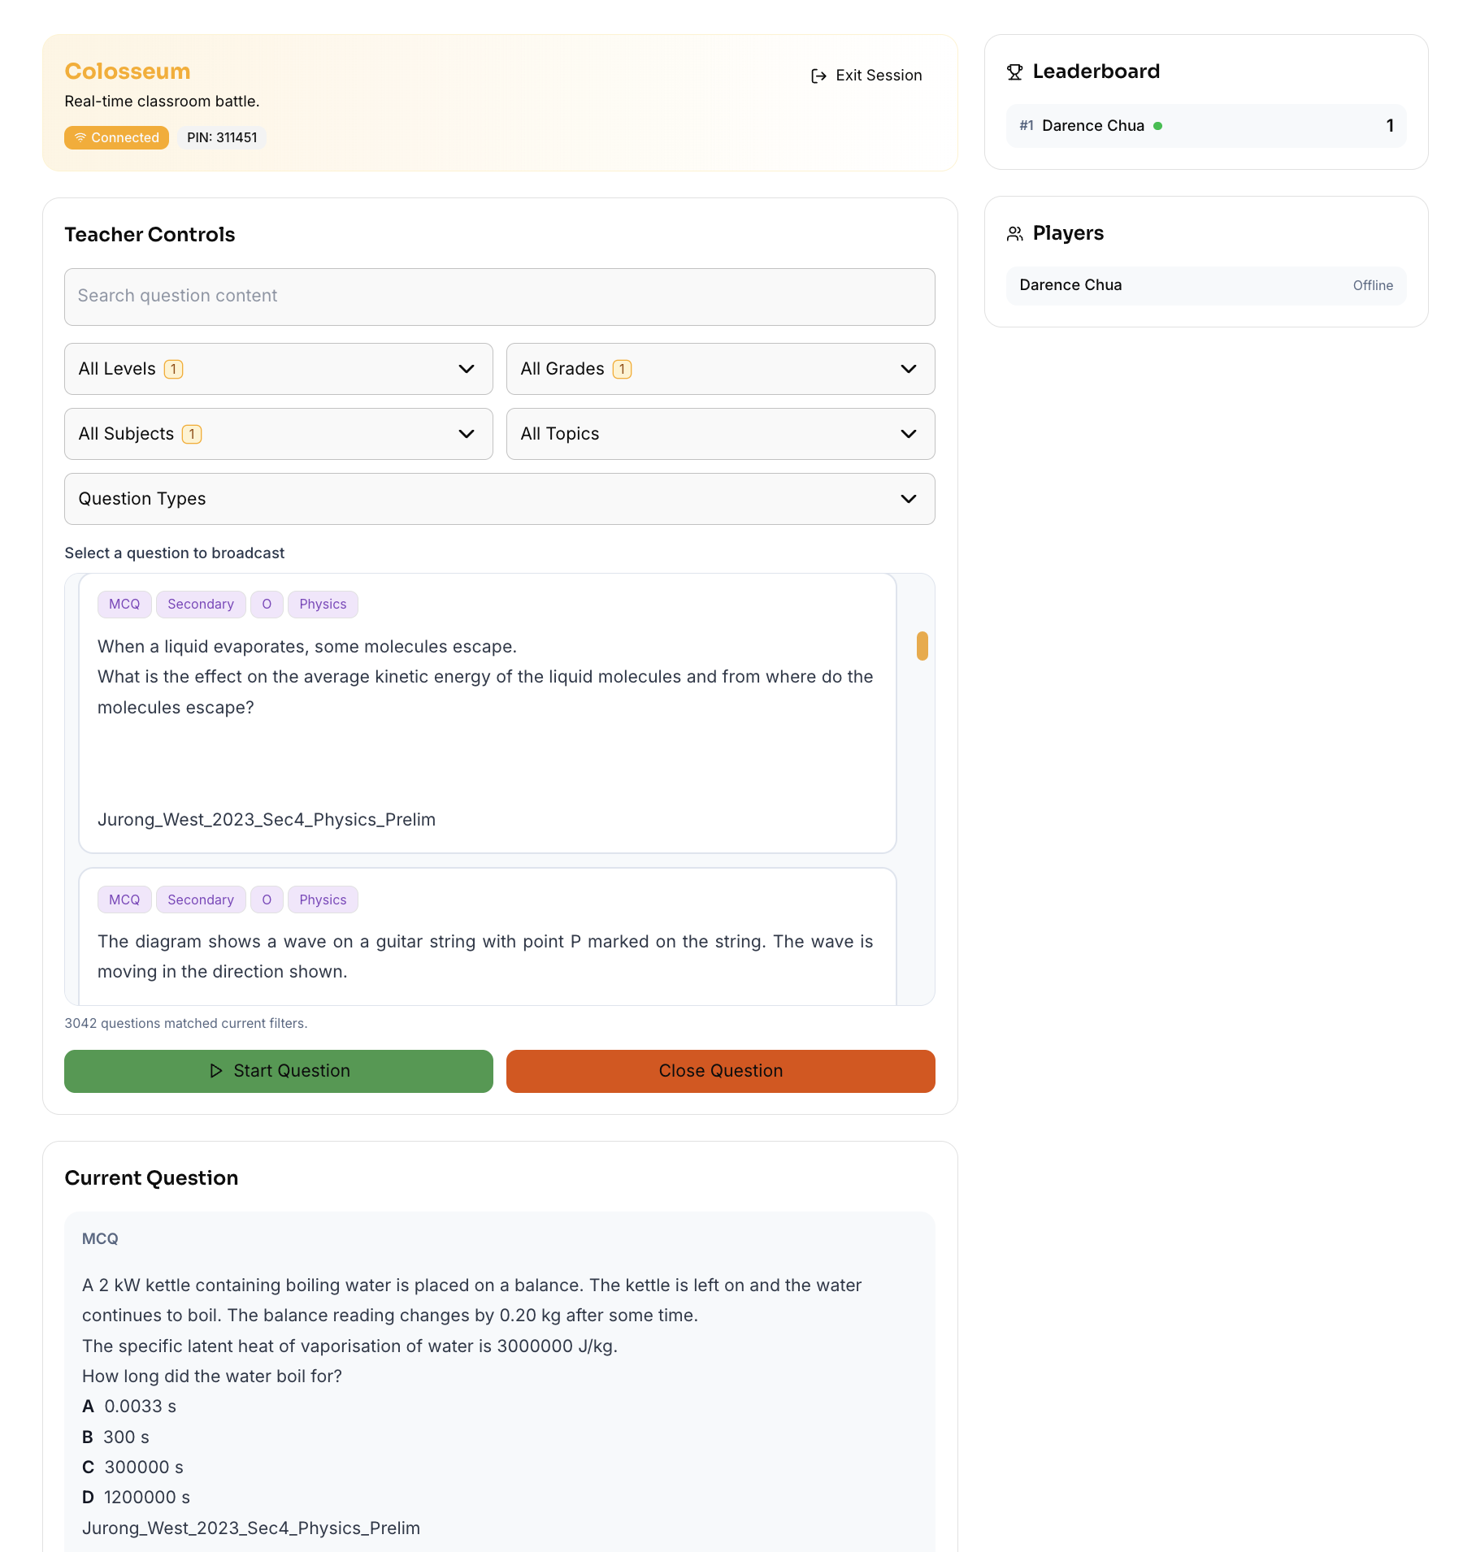Click the All Grades chevron arrow

click(x=909, y=369)
